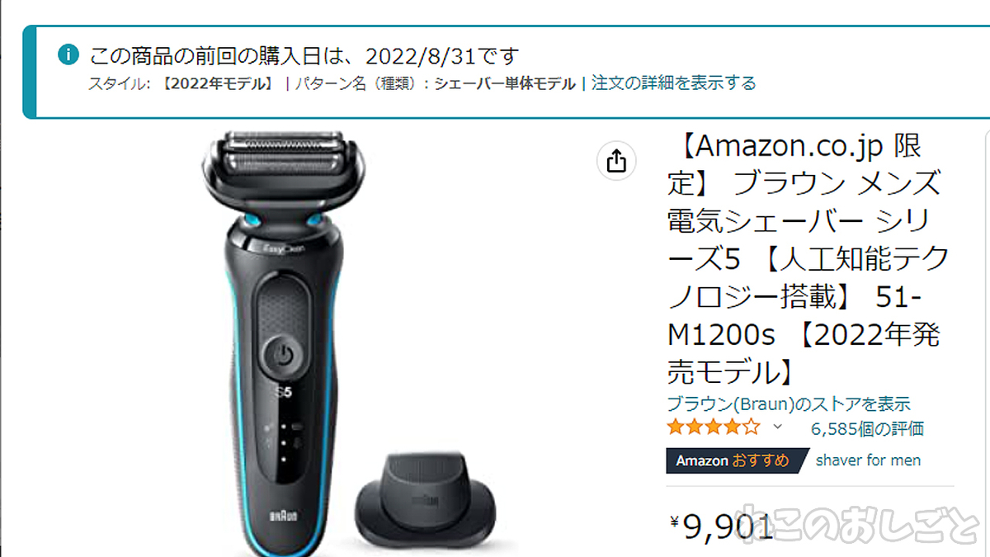Click the power button icon on the shaver
The image size is (990, 557).
click(282, 356)
